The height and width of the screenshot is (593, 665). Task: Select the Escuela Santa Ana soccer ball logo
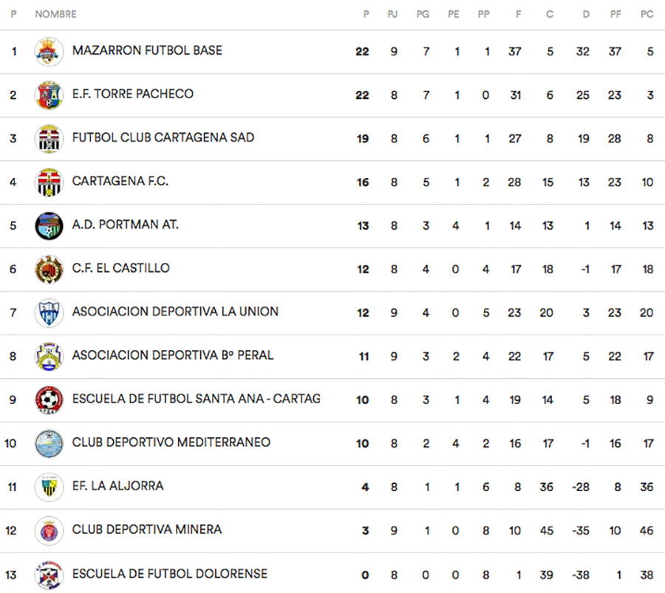48,400
